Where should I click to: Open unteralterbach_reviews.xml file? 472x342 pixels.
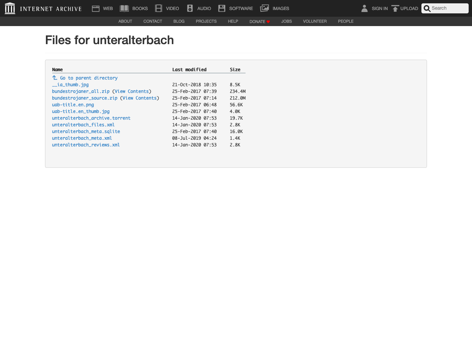point(86,145)
